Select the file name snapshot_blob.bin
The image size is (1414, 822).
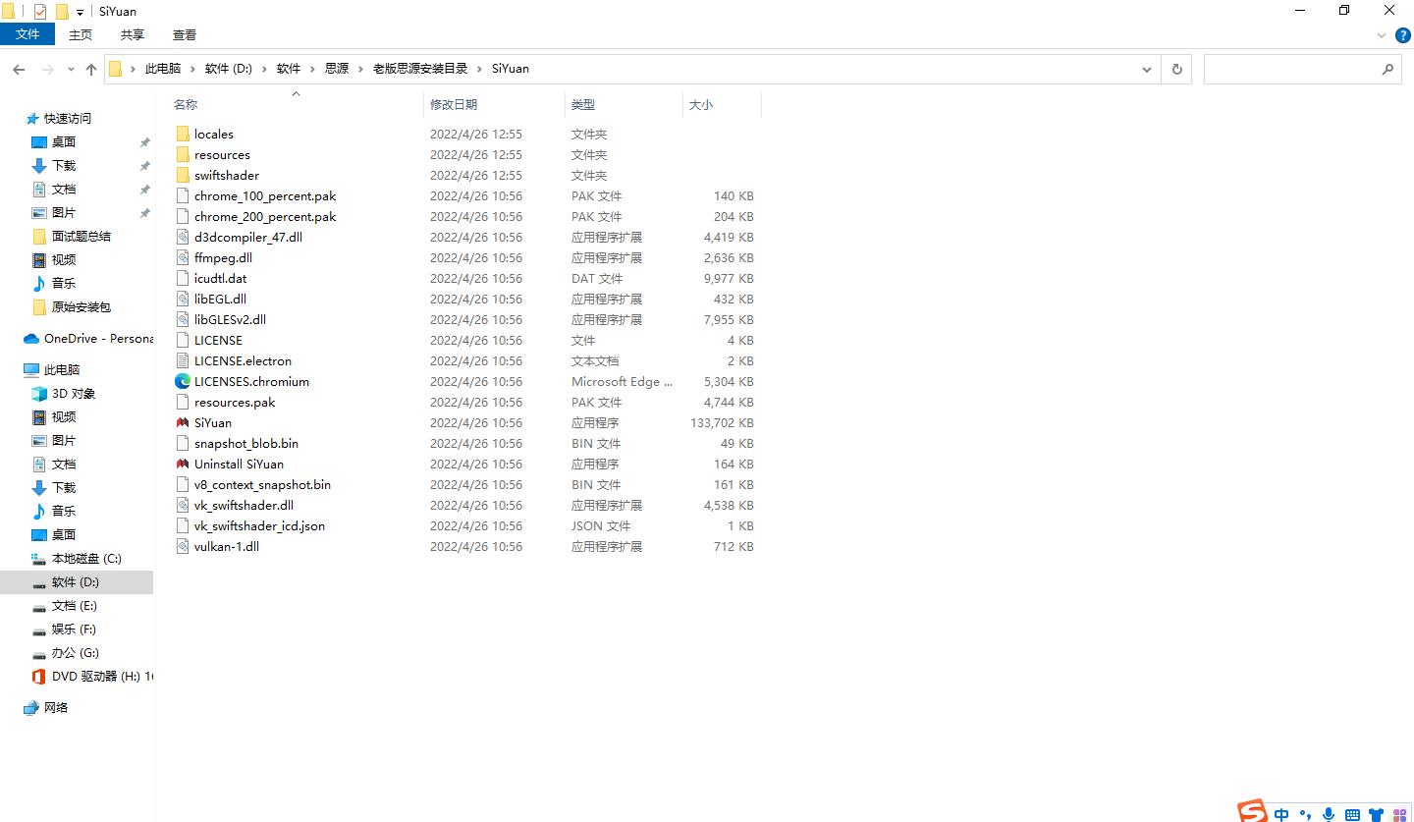pyautogui.click(x=246, y=444)
